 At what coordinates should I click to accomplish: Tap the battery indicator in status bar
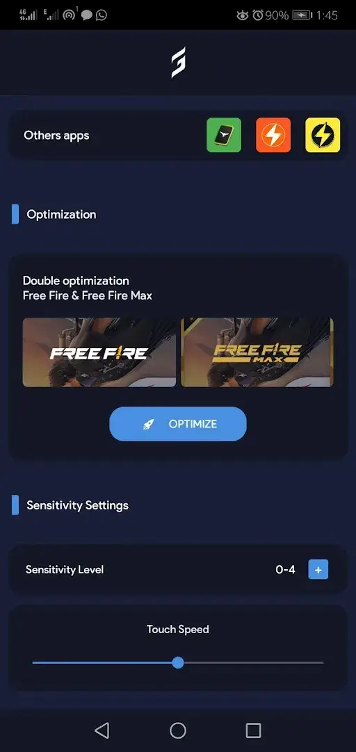click(x=302, y=15)
